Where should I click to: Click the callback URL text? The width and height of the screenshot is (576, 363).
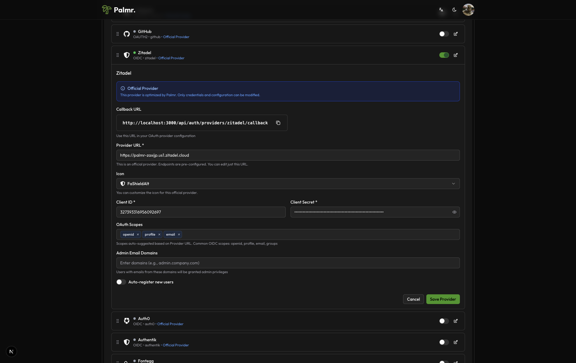(x=195, y=123)
